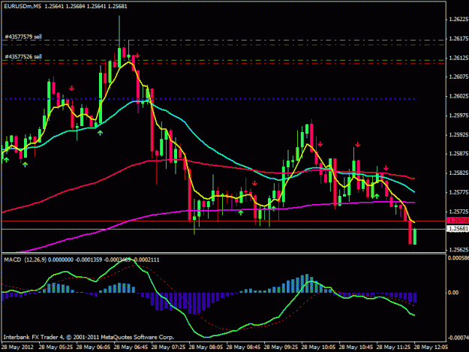Click the 1.26175 price axis label
The width and height of the screenshot is (469, 352).
(x=458, y=38)
